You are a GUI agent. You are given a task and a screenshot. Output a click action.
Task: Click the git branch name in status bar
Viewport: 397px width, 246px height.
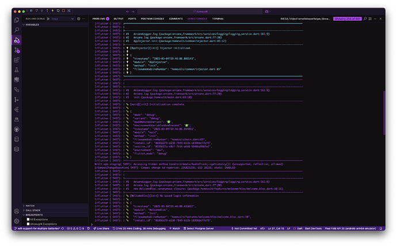37,228
